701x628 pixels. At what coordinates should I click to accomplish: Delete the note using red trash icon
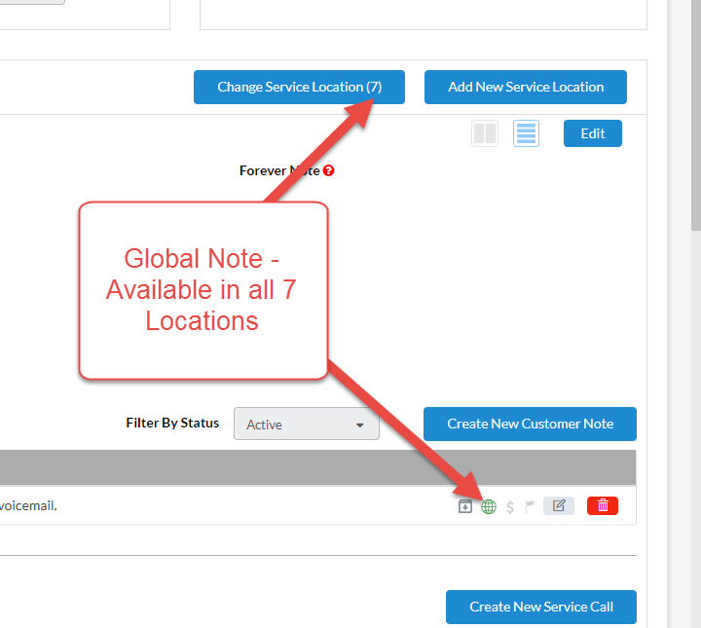(603, 505)
